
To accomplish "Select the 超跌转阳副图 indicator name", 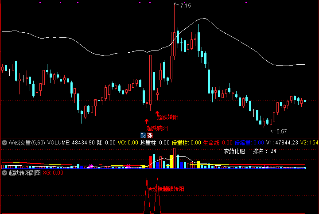I will [x=25, y=173].
